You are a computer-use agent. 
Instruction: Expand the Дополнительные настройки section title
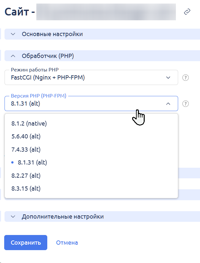(x=63, y=217)
